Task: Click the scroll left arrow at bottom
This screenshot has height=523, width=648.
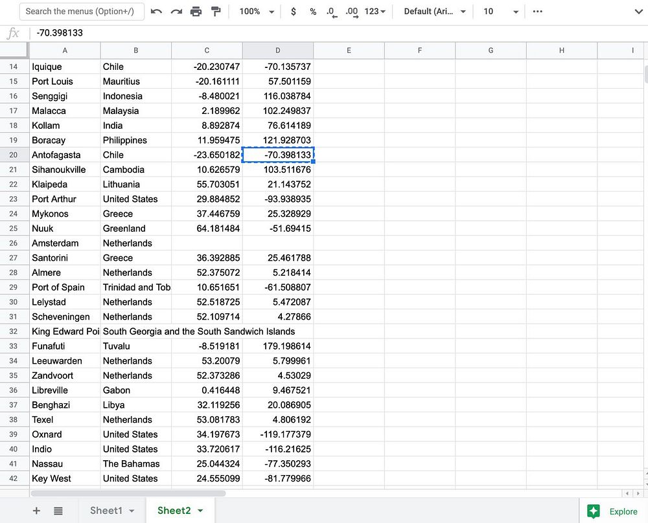Action: coord(627,493)
